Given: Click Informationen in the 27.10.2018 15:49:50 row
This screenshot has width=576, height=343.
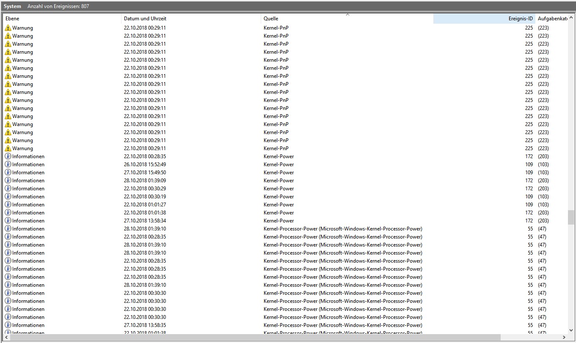Looking at the screenshot, I should [x=28, y=173].
